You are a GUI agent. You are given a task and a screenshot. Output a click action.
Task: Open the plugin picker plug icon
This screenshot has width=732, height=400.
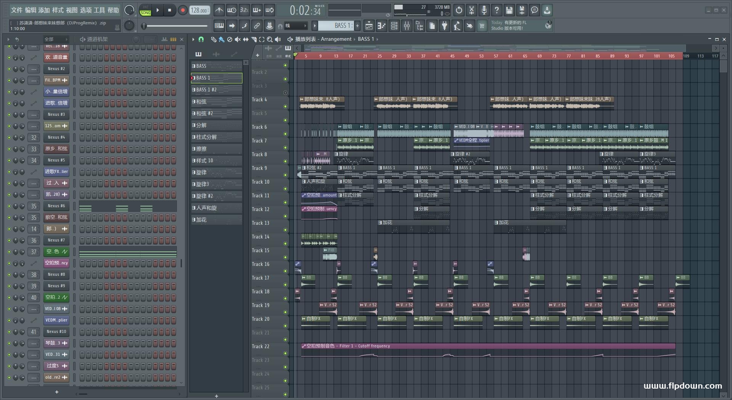pyautogui.click(x=445, y=26)
